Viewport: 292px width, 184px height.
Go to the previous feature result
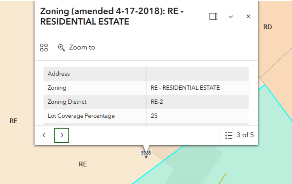[44, 135]
